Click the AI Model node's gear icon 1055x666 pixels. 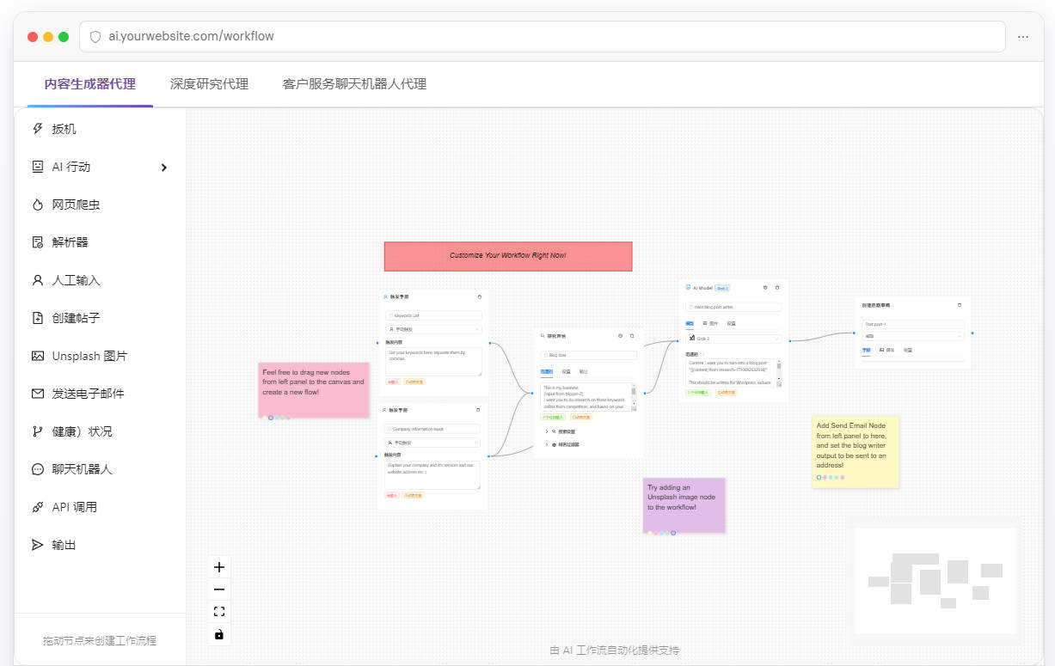click(x=765, y=287)
